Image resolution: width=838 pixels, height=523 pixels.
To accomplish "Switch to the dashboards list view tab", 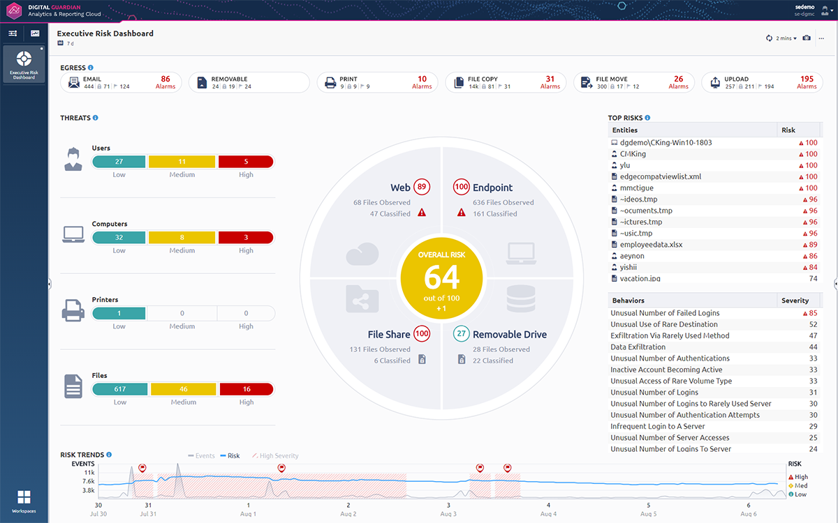I will [13, 33].
